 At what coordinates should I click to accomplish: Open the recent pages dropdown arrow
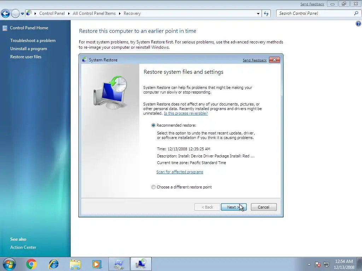22,14
